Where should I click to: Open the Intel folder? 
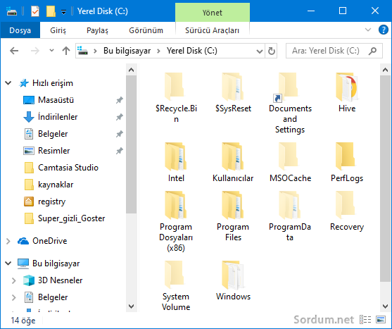pyautogui.click(x=176, y=162)
